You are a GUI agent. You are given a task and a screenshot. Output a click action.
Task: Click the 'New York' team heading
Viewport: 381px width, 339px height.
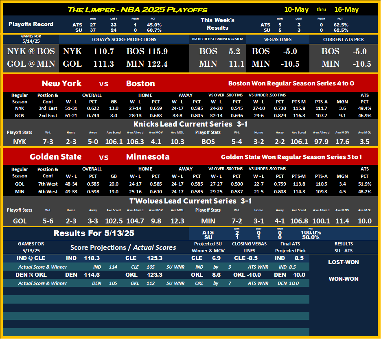tap(61, 83)
